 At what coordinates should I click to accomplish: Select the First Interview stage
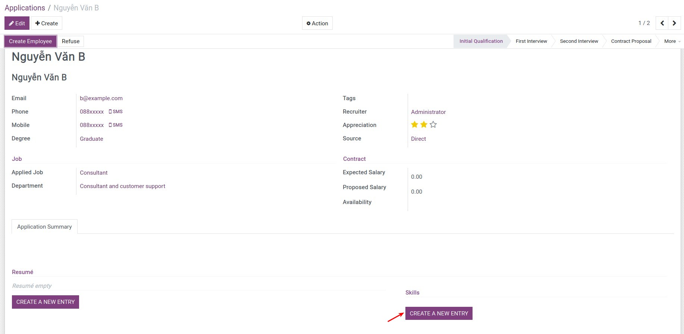click(x=531, y=41)
